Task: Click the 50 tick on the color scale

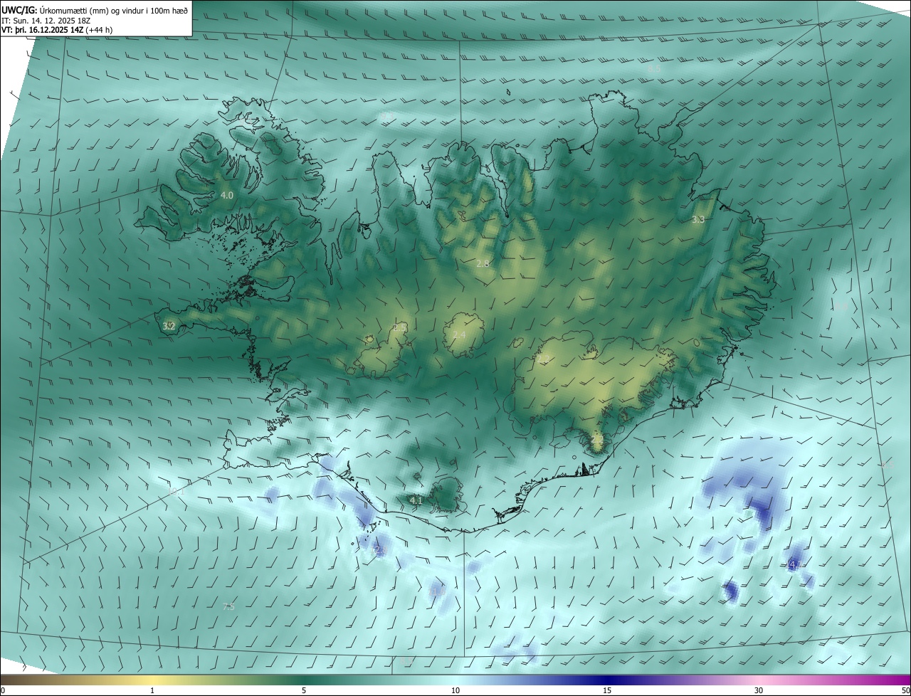Action: click(905, 690)
